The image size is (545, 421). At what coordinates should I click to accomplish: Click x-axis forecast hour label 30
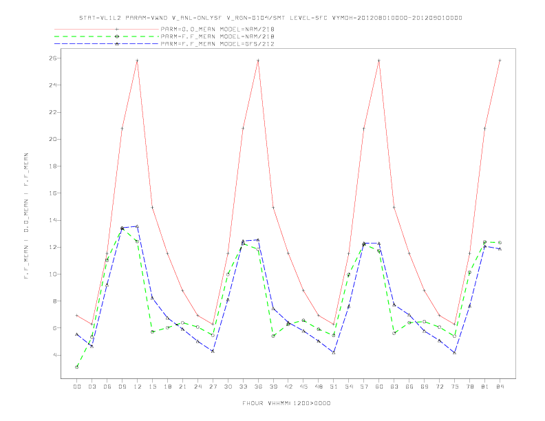(228, 387)
